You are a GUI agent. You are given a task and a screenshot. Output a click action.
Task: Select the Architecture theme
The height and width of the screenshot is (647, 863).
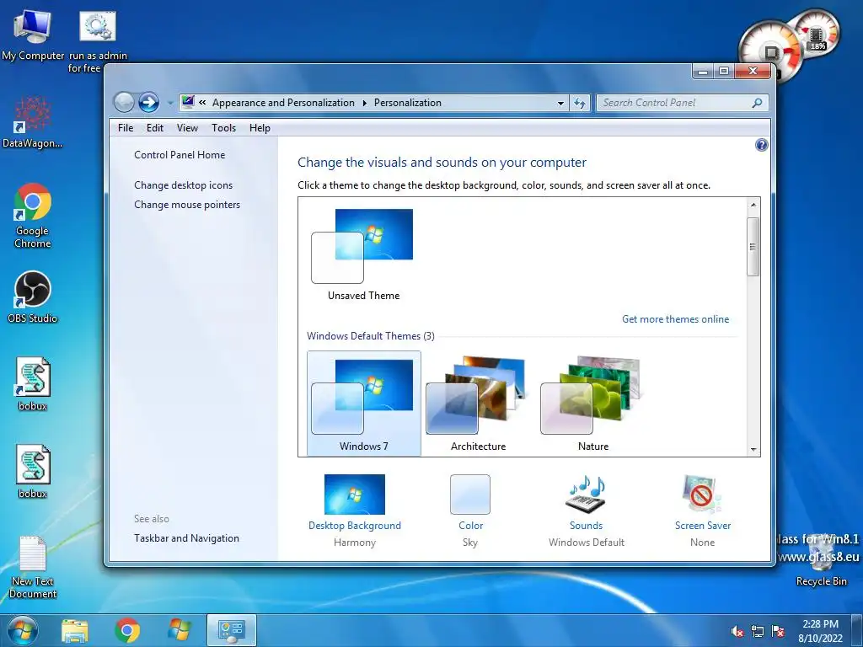coord(479,404)
